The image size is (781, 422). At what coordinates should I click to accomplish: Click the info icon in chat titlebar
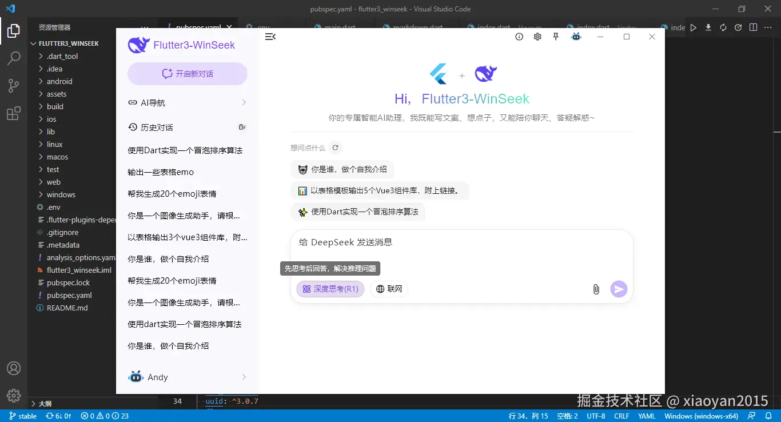tap(519, 36)
